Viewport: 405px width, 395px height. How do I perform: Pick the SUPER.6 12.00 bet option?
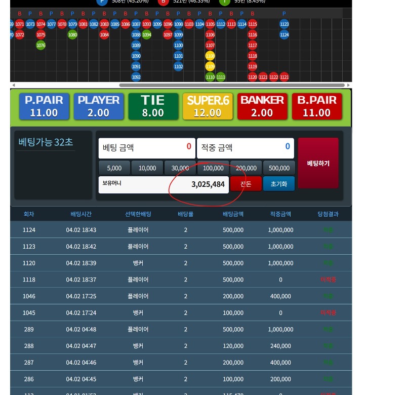(208, 106)
